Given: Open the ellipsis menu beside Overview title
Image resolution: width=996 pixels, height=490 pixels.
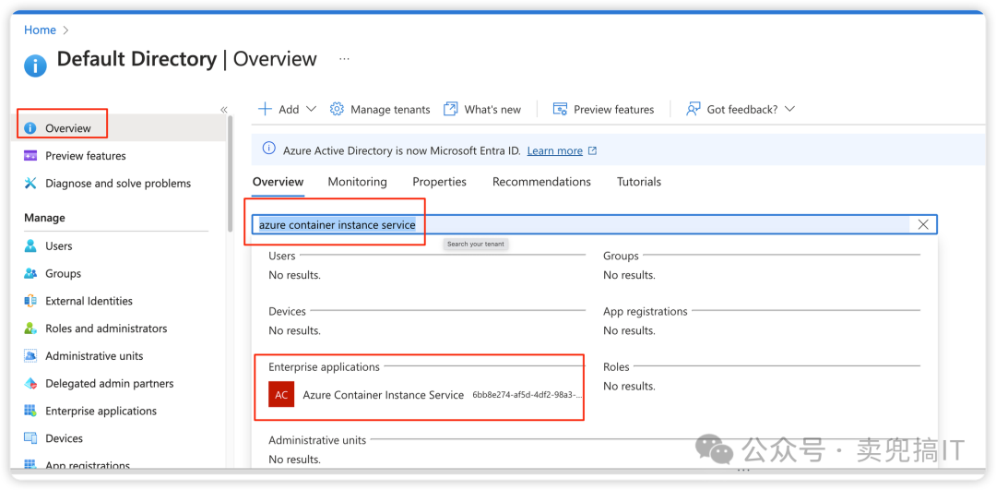Looking at the screenshot, I should tap(344, 58).
